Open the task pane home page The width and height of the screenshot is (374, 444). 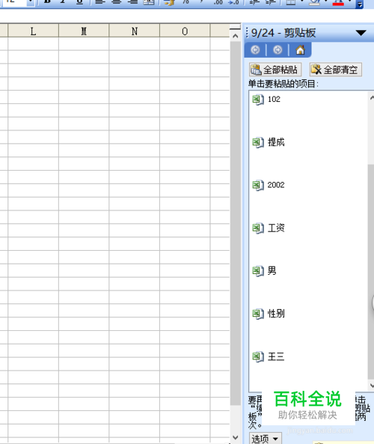[300, 50]
